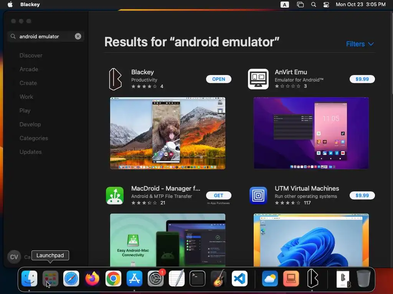Click the android emulator search field
The image size is (393, 294).
point(46,36)
